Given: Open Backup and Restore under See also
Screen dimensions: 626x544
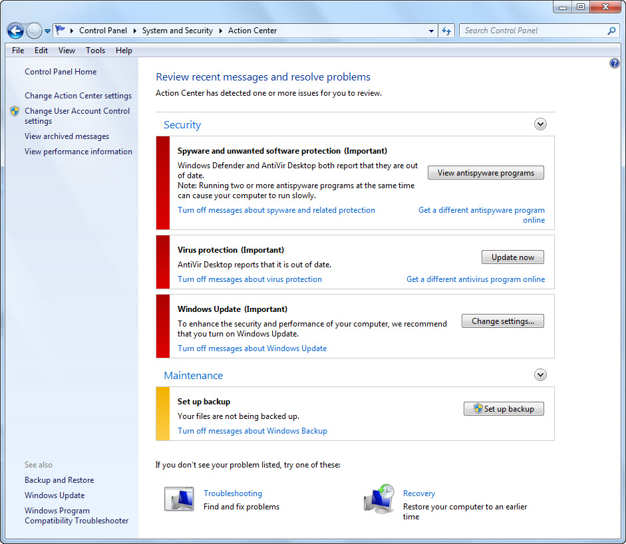Looking at the screenshot, I should [x=59, y=480].
